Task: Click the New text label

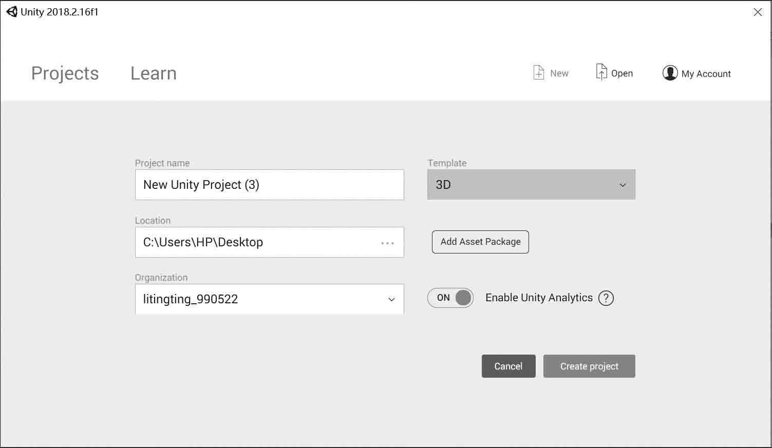Action: pos(559,73)
